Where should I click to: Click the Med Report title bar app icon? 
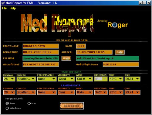click(3, 3)
